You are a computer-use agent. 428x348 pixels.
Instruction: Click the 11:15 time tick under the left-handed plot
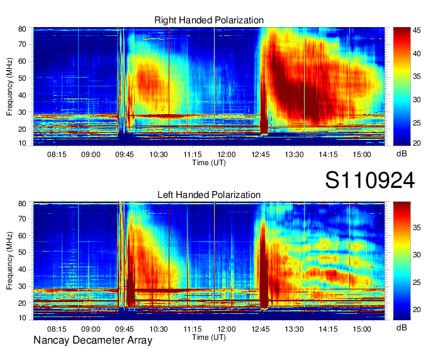193,329
